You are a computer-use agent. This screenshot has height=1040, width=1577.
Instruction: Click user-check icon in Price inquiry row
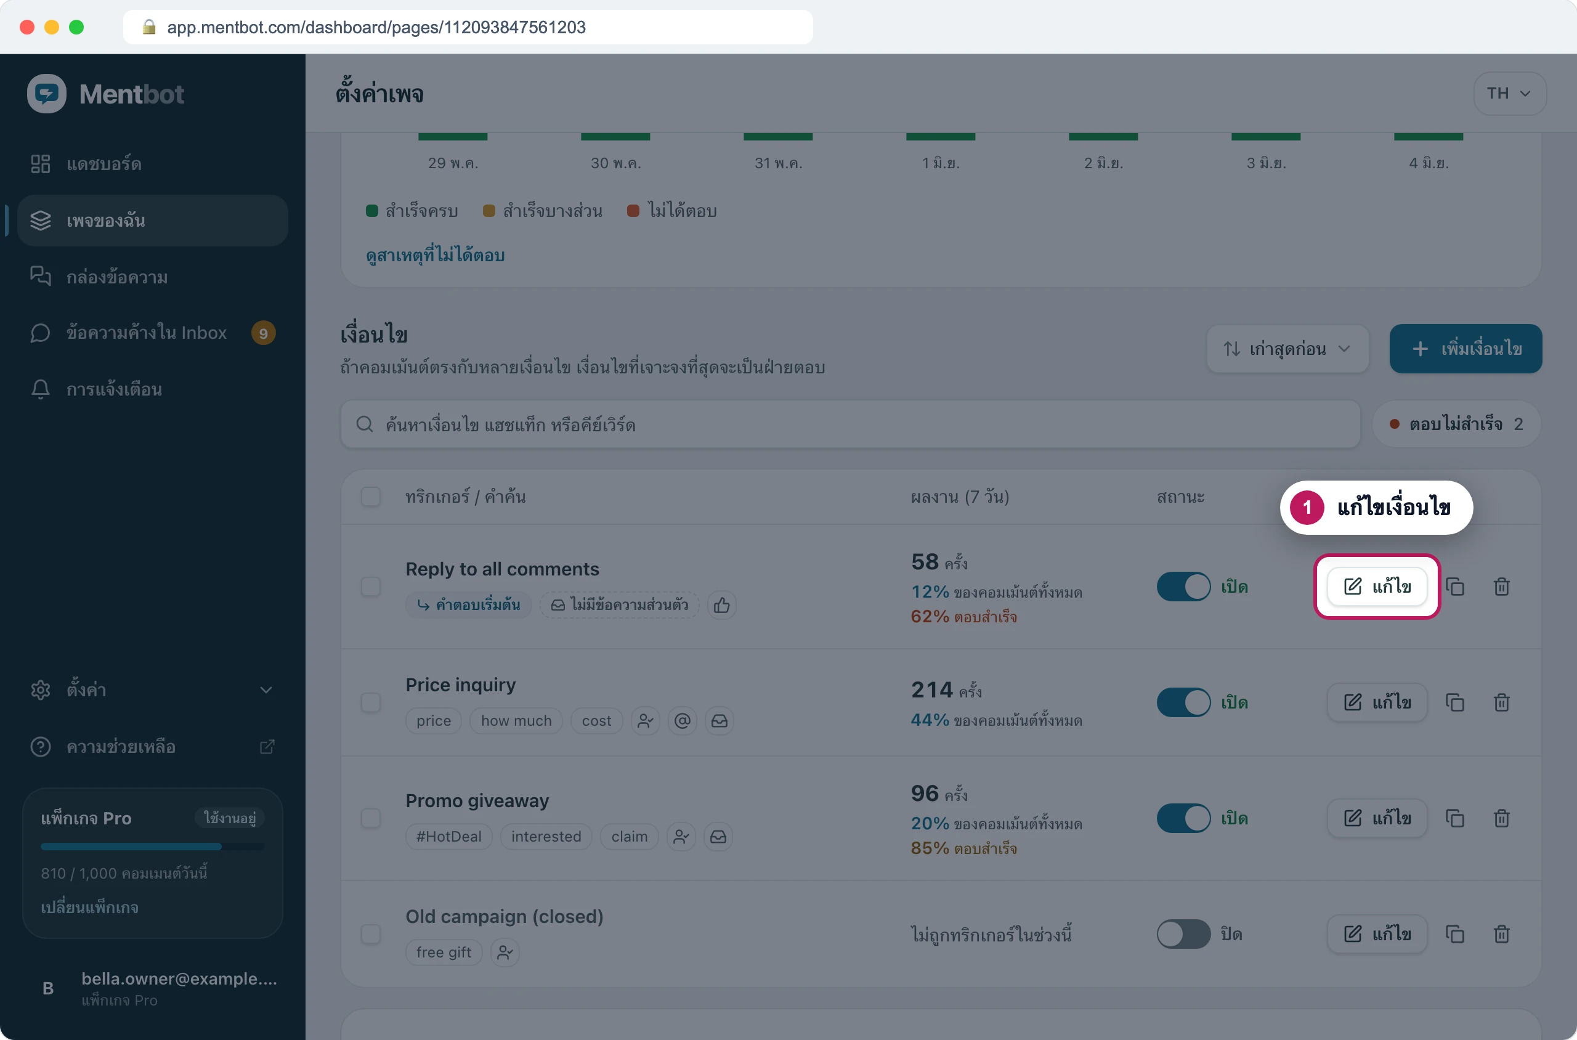coord(645,720)
